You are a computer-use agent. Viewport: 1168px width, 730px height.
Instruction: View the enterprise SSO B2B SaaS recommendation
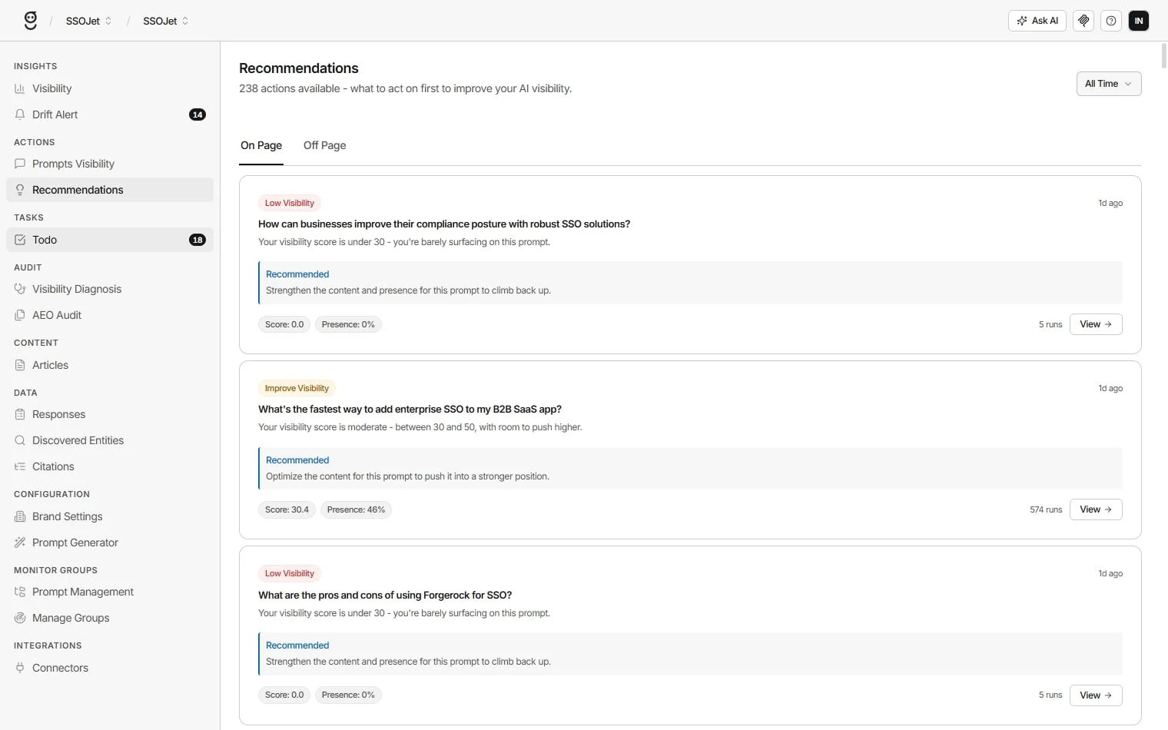point(1096,509)
